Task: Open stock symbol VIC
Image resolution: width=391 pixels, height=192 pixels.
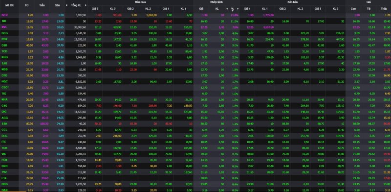Action: point(4,154)
